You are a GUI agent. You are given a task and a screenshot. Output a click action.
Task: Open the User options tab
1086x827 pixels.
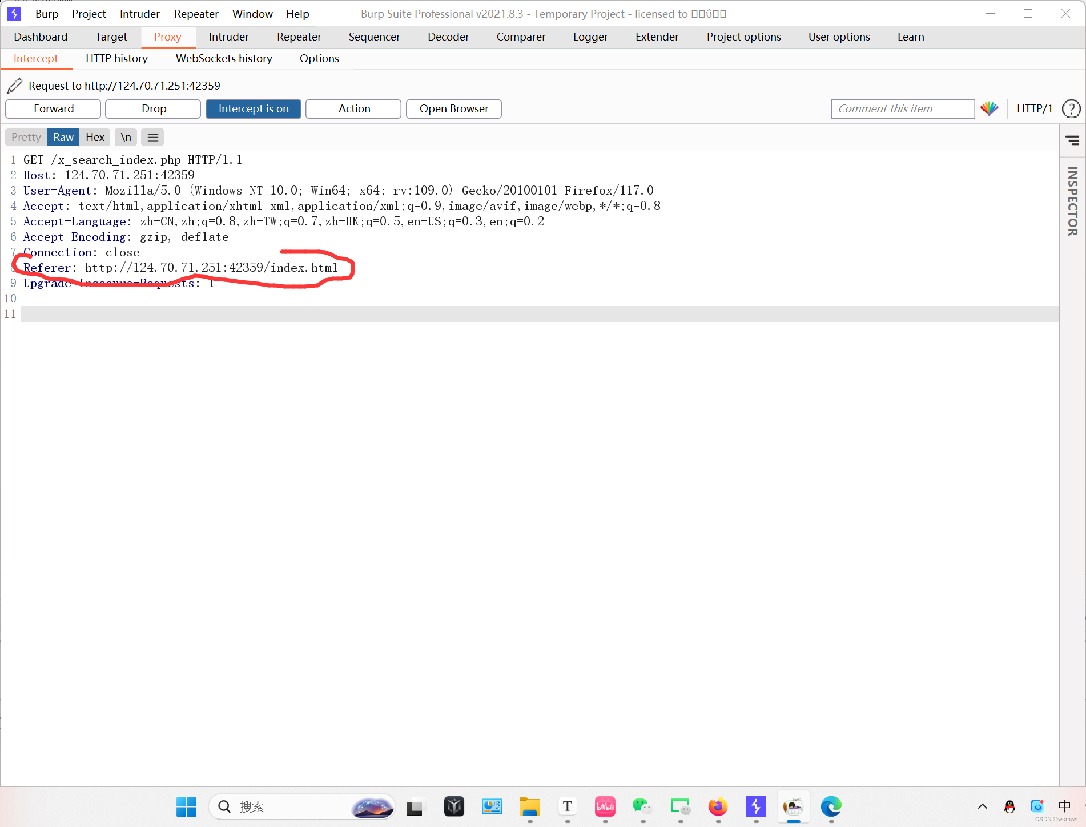coord(839,37)
